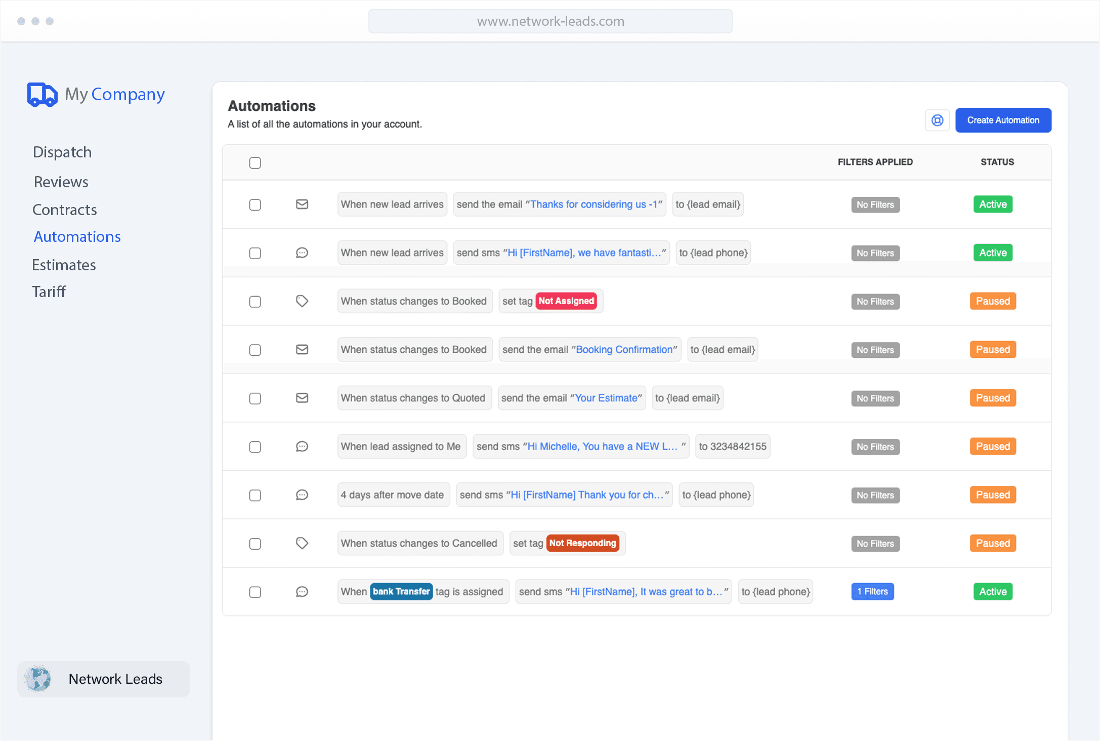The width and height of the screenshot is (1100, 741).
Task: Click the STATUS column header
Action: [997, 162]
